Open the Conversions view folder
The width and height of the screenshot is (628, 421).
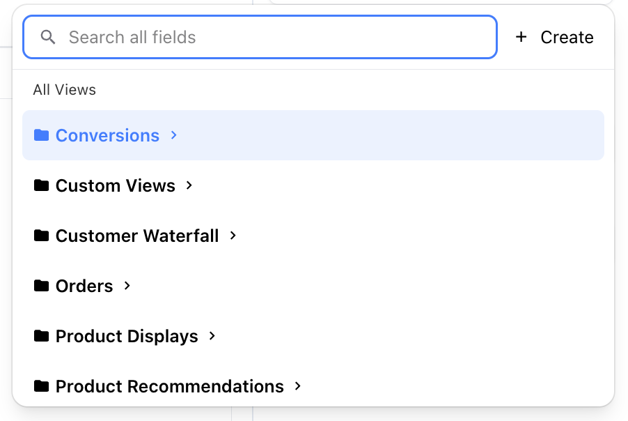coord(107,135)
